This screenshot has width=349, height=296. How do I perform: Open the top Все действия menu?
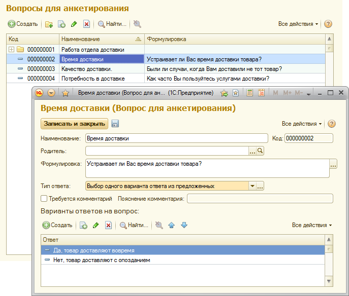pyautogui.click(x=298, y=24)
